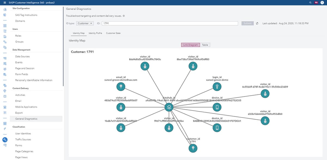Image resolution: width=327 pixels, height=160 pixels.
Task: Open the ID type Customer dropdown
Action: click(x=85, y=23)
